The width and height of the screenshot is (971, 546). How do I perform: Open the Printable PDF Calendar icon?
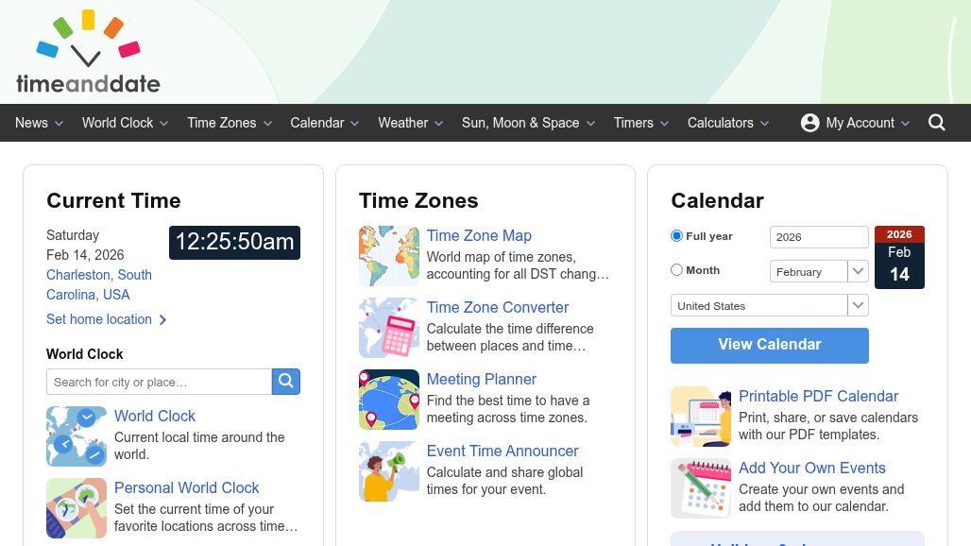click(700, 417)
